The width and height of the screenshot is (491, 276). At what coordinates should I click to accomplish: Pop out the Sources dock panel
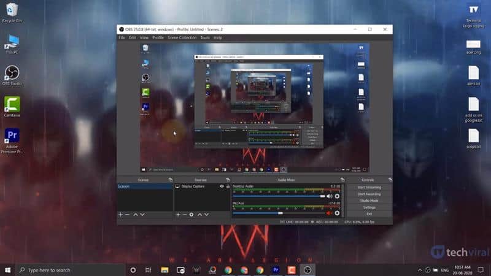tap(228, 180)
